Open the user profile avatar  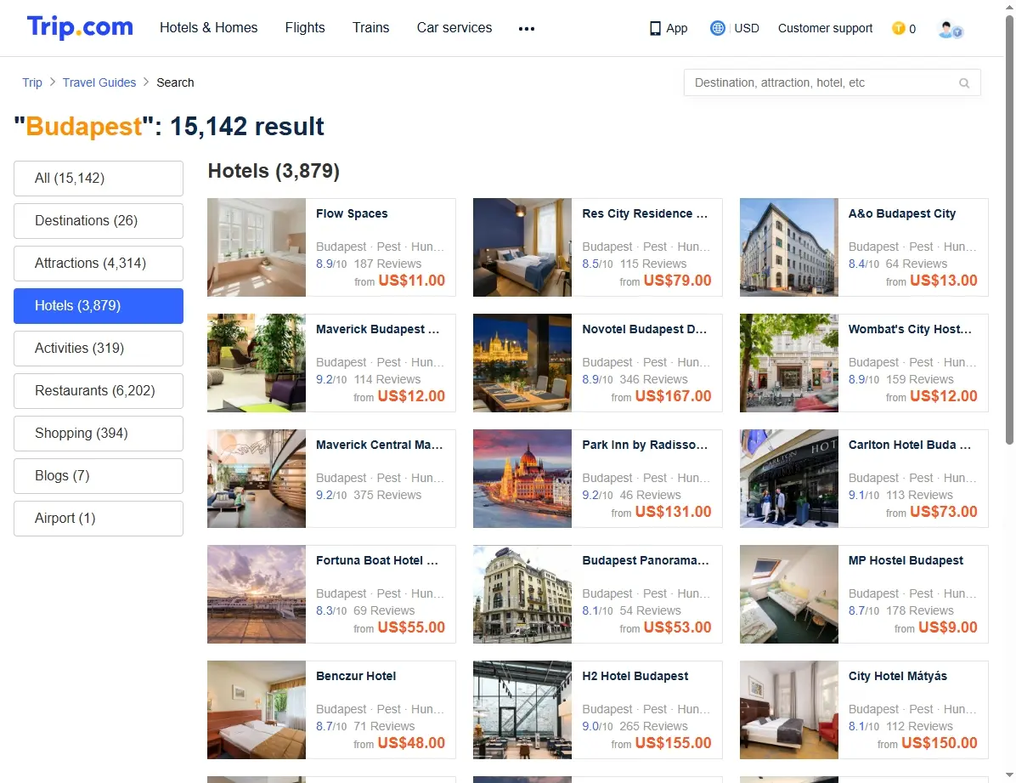point(950,29)
